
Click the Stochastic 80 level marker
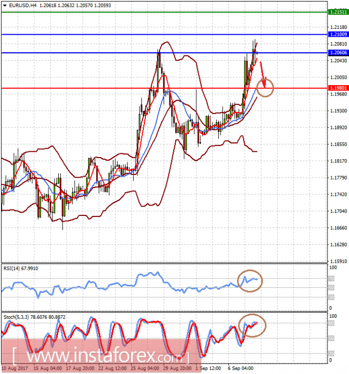pyautogui.click(x=331, y=323)
